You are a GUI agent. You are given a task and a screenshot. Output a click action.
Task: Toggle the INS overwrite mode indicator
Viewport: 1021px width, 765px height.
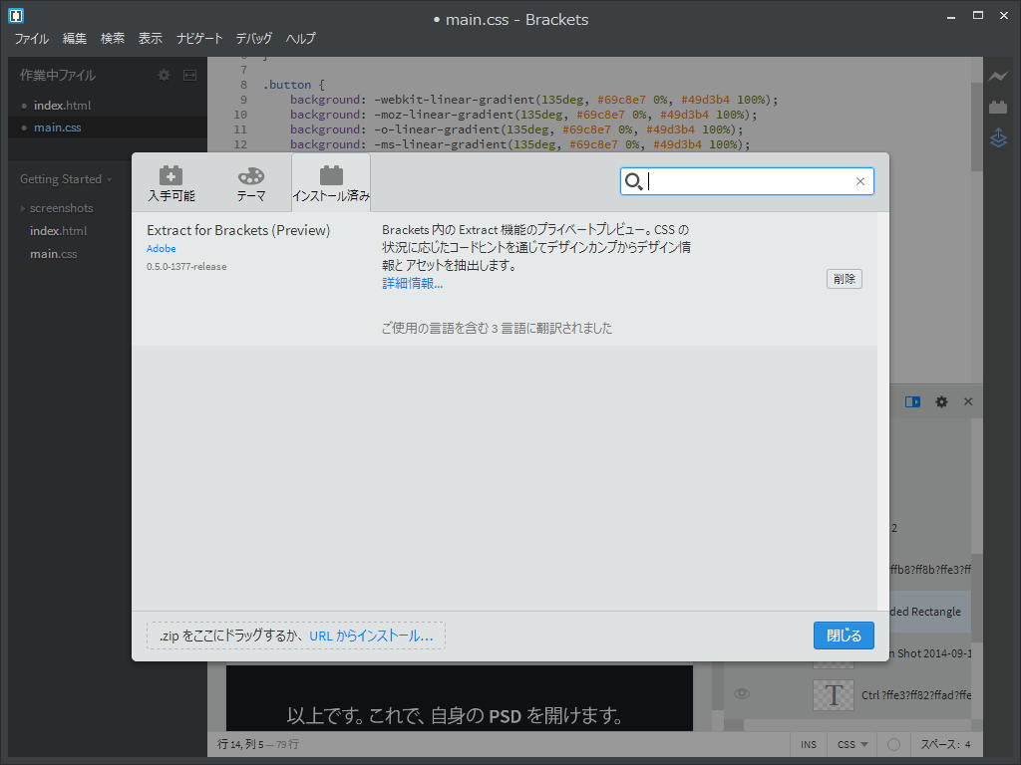click(x=808, y=744)
